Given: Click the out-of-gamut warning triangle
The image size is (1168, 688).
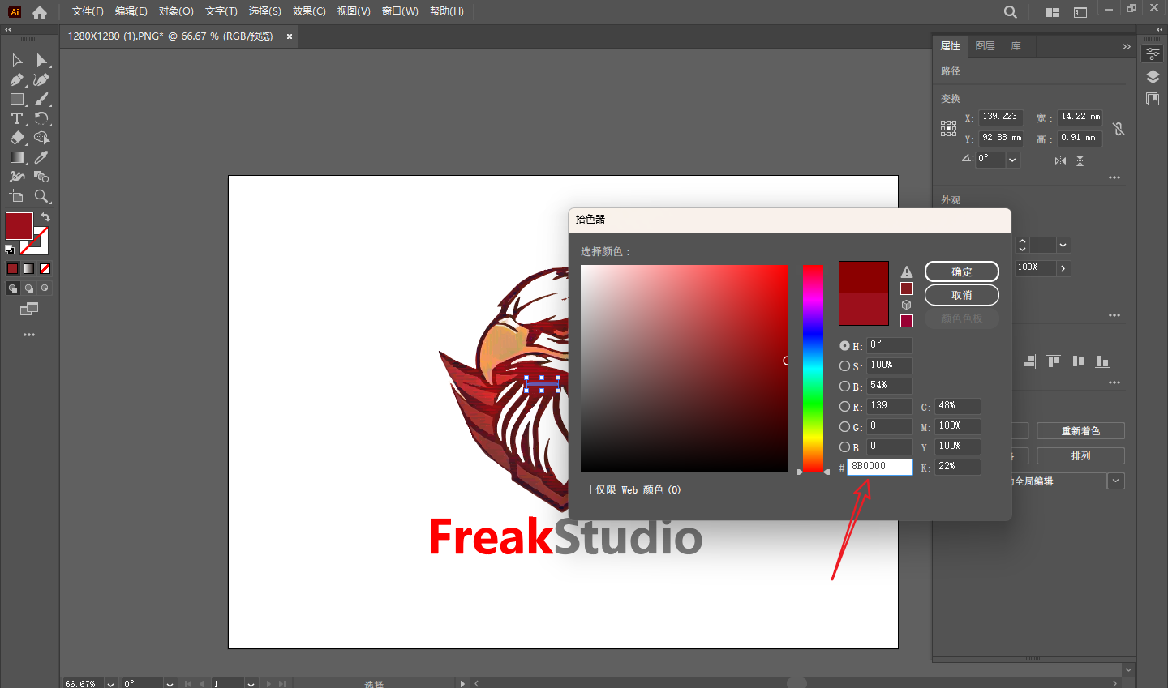Looking at the screenshot, I should (907, 272).
